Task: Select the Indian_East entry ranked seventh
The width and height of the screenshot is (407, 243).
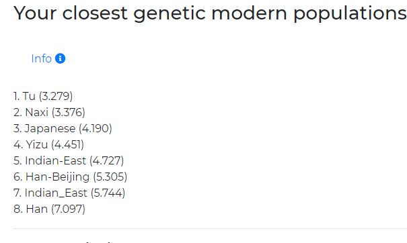Action: click(x=69, y=193)
